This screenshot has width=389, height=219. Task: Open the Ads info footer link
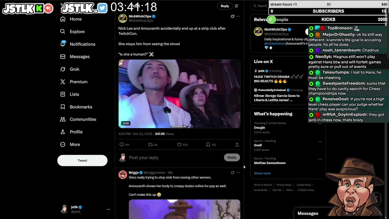[x=277, y=190]
